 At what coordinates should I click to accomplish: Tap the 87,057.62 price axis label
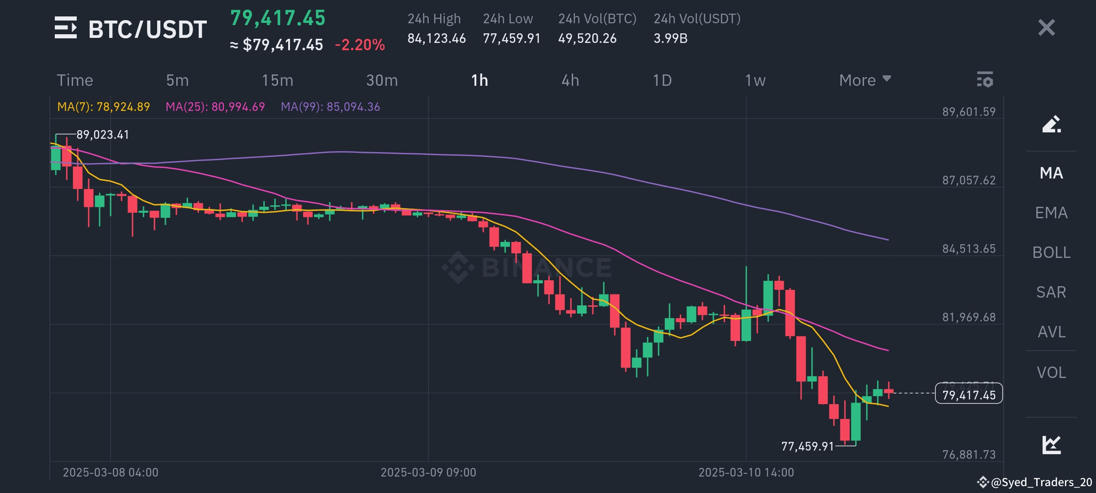coord(969,180)
